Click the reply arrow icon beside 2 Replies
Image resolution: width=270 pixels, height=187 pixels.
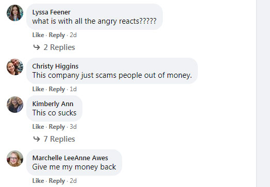[x=37, y=47]
